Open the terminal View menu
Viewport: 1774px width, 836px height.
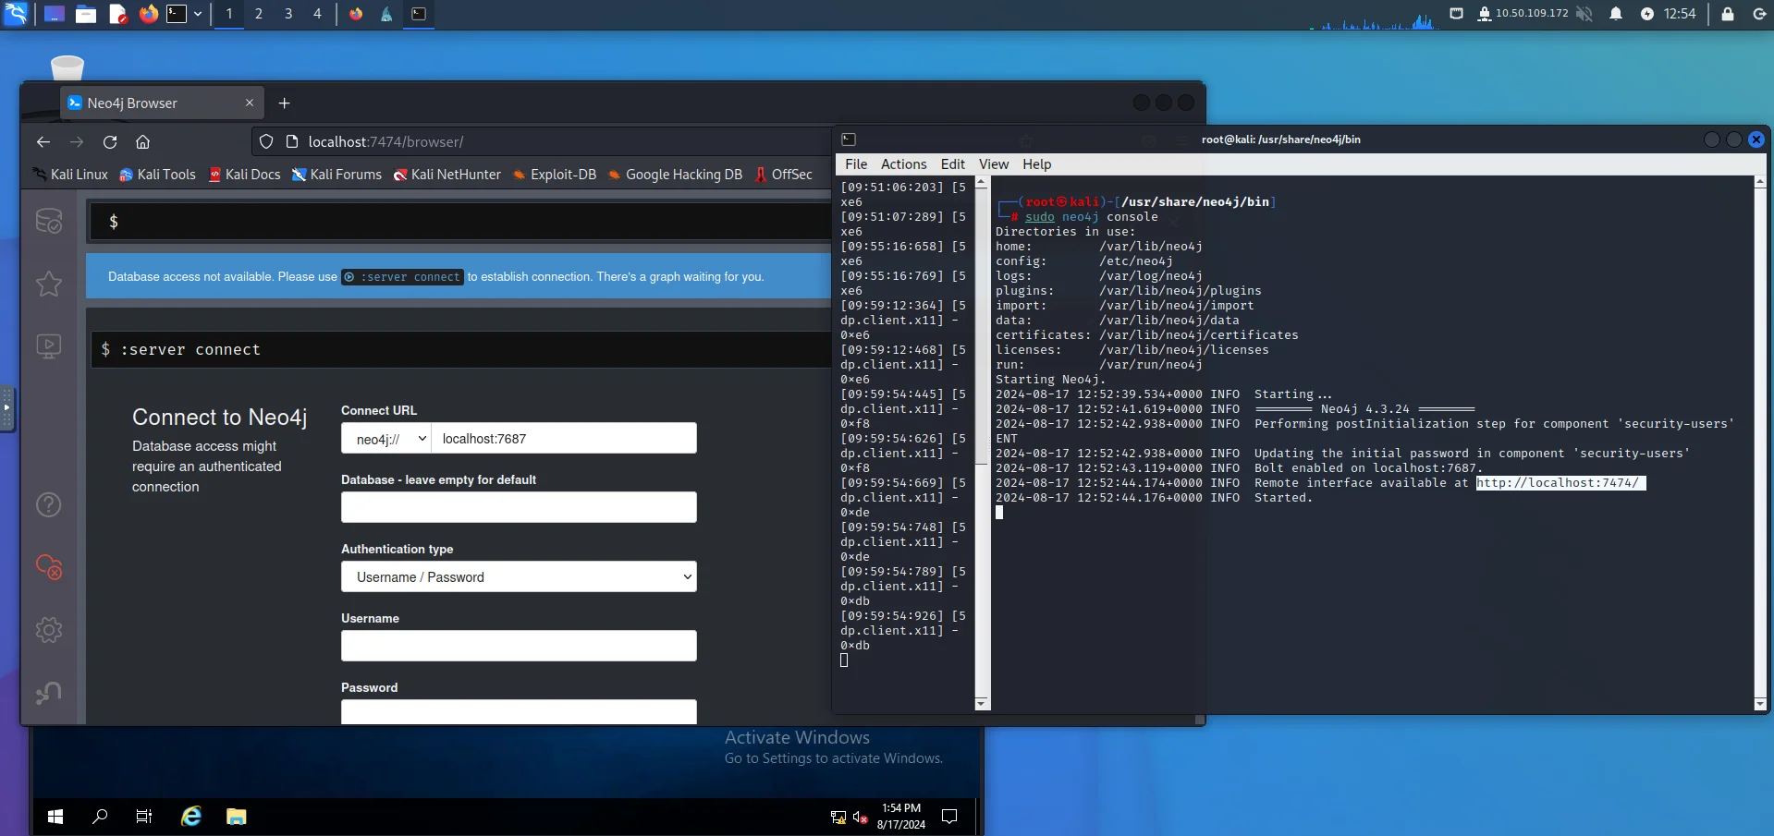tap(994, 164)
